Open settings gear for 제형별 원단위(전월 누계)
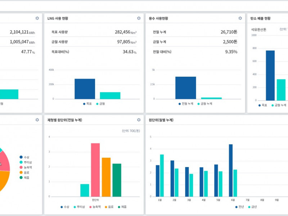288x216 pixels. (139, 120)
